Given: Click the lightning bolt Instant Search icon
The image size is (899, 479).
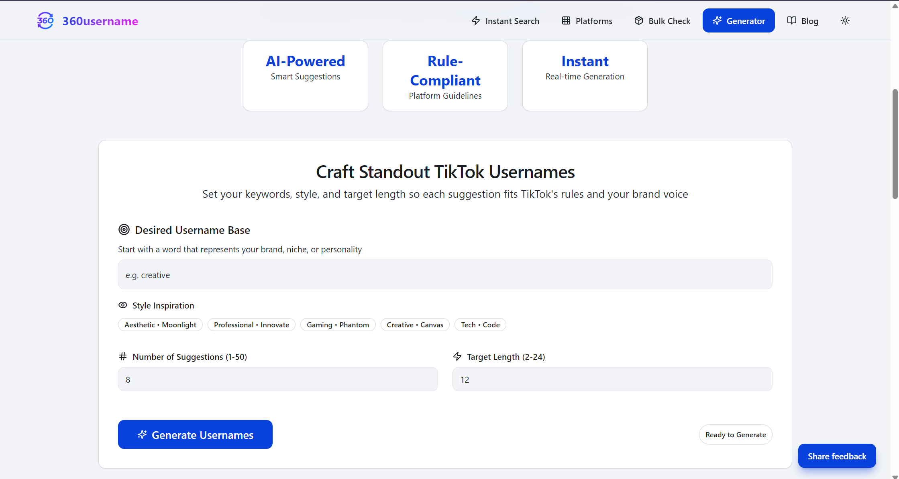Looking at the screenshot, I should click(x=476, y=20).
